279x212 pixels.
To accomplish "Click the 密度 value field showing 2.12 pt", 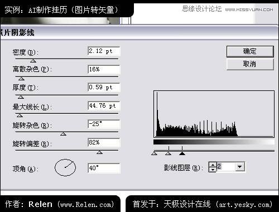I will (x=104, y=51).
